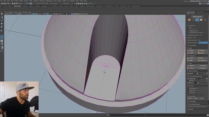Click the Boolean mesh tool
209x117 pixels.
pyautogui.click(x=202, y=53)
